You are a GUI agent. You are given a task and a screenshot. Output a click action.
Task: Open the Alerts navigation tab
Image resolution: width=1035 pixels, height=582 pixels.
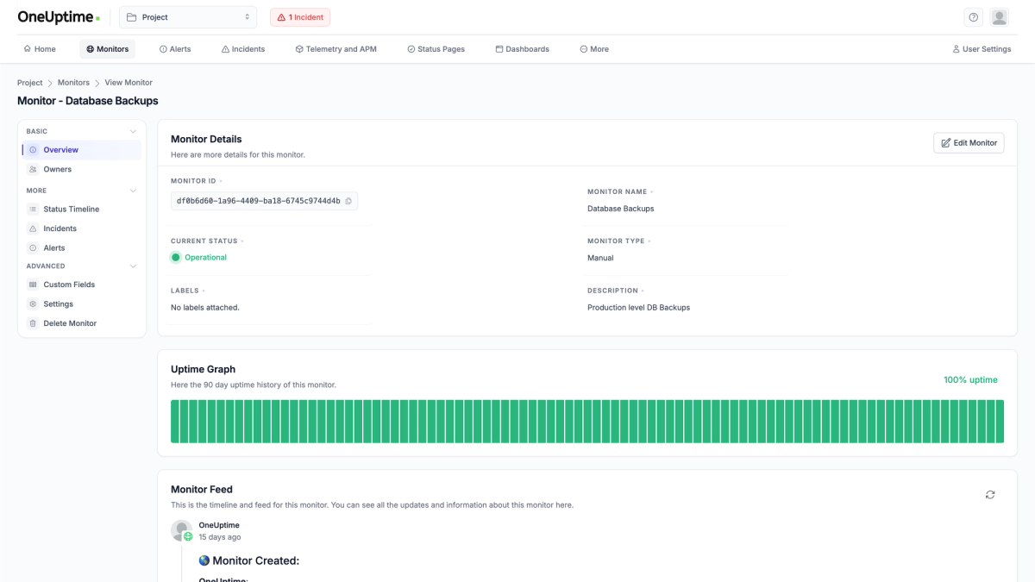click(175, 49)
